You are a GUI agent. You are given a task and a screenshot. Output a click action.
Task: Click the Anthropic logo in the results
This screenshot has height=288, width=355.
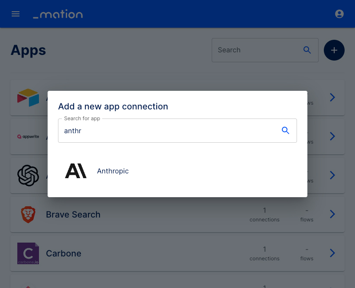point(76,171)
